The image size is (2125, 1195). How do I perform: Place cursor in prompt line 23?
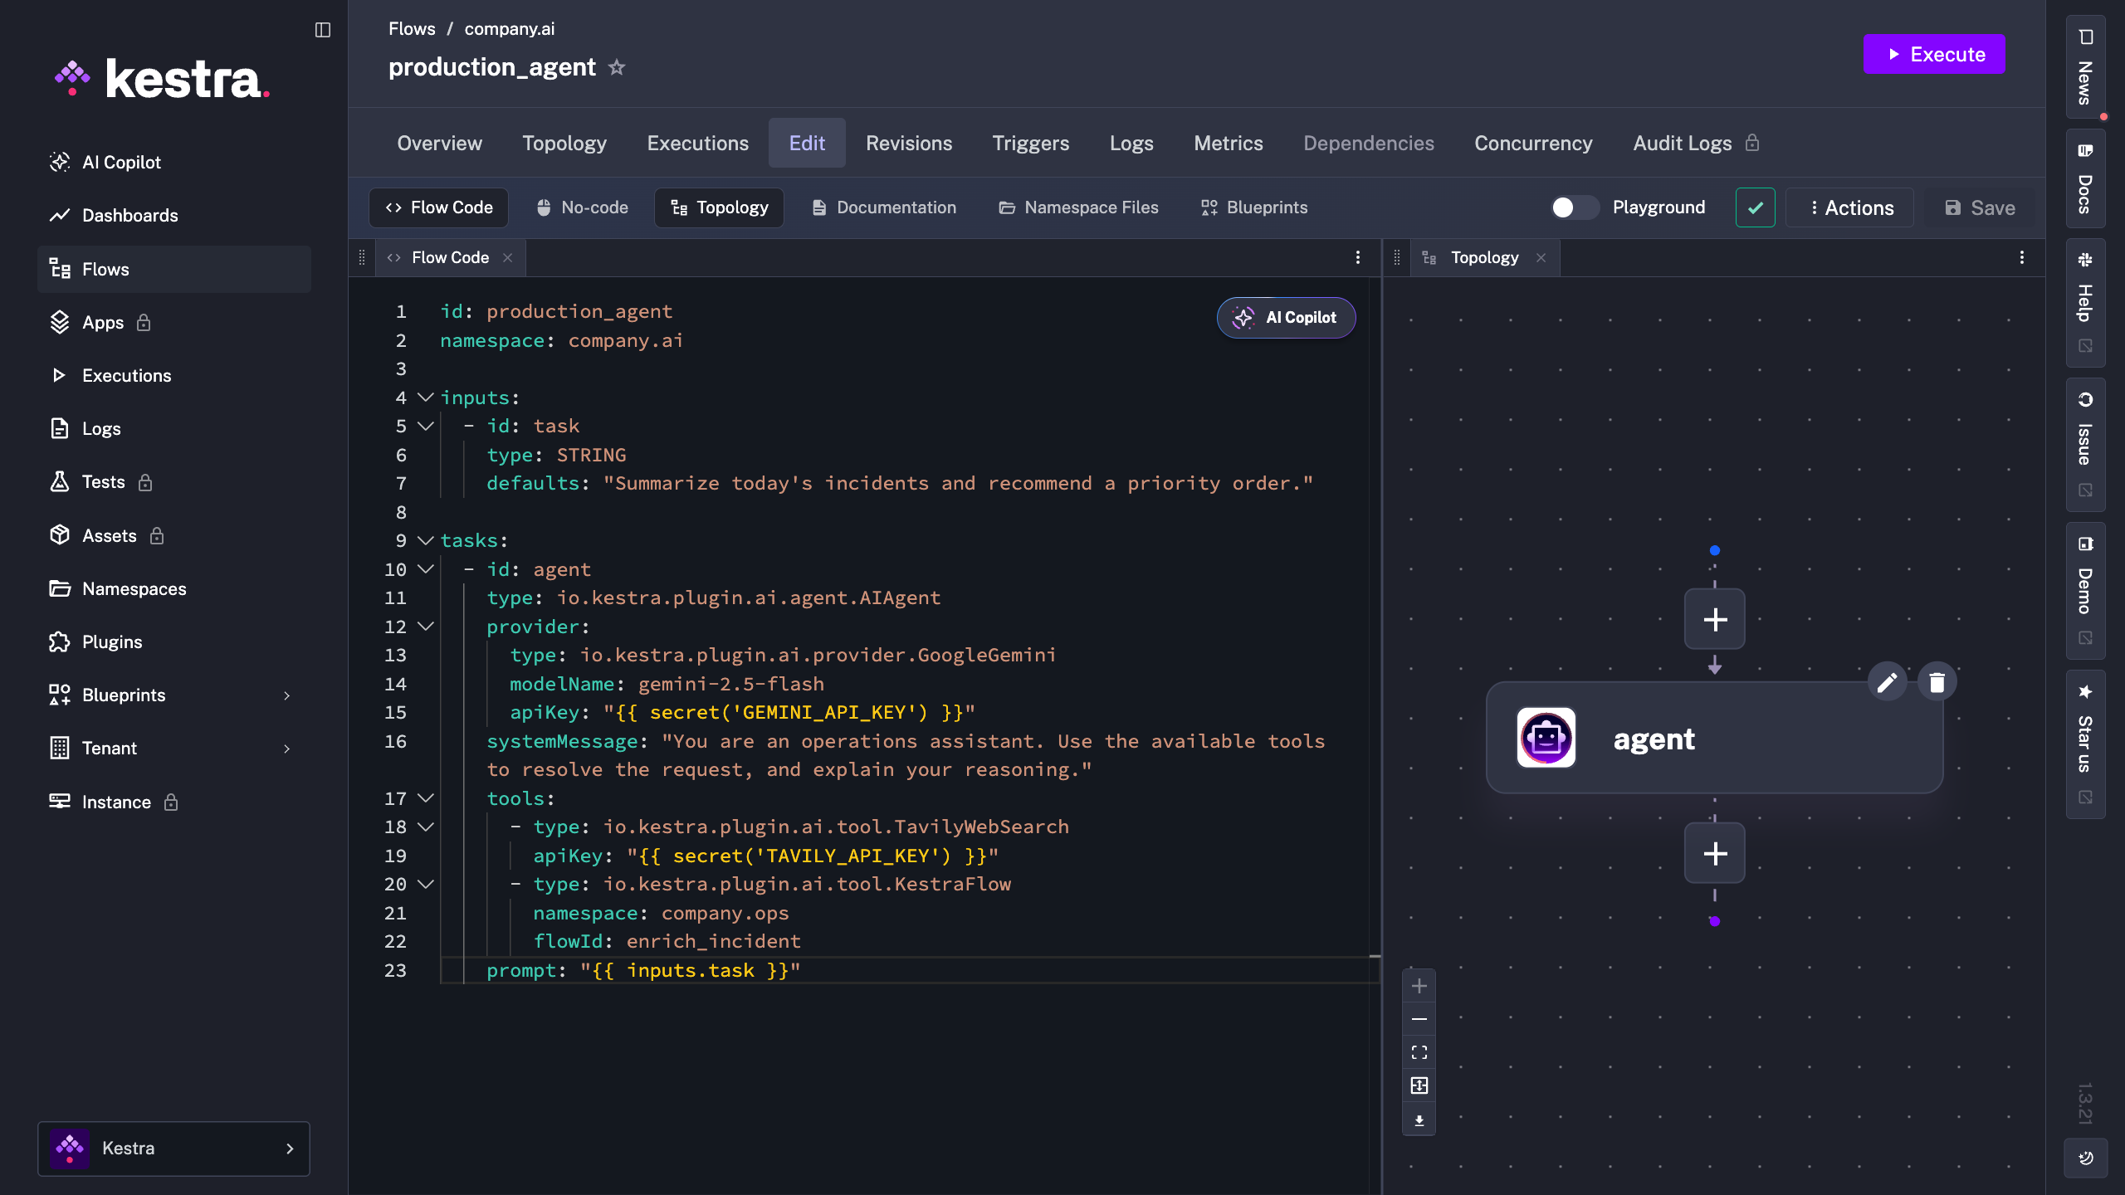tap(908, 970)
